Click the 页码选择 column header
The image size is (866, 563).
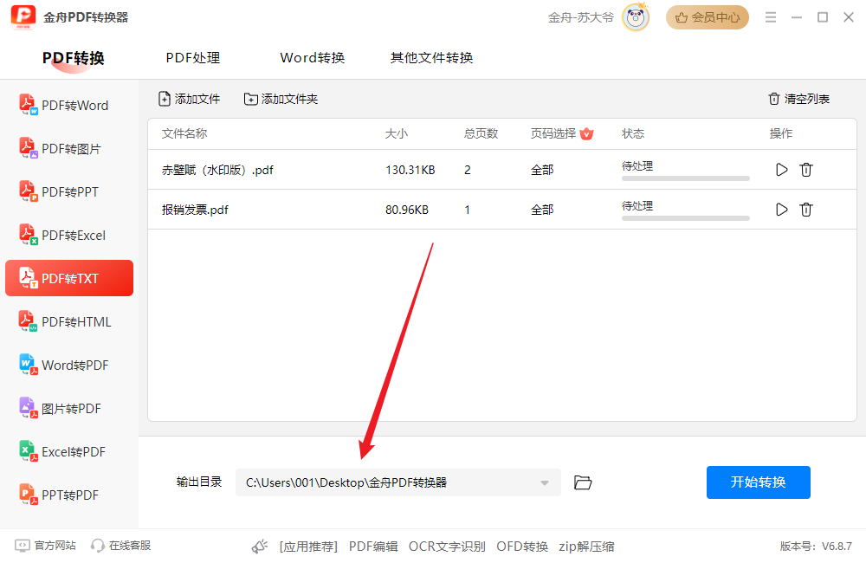click(x=553, y=133)
